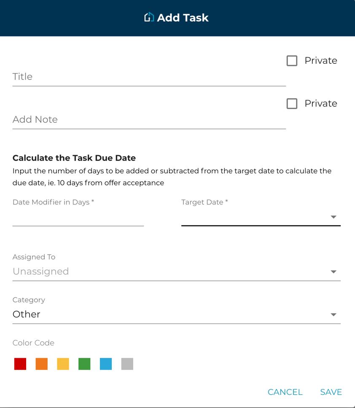Viewport: 355px width, 408px height.
Task: Click the Assigned To dropdown chevron arrow
Action: (333, 272)
